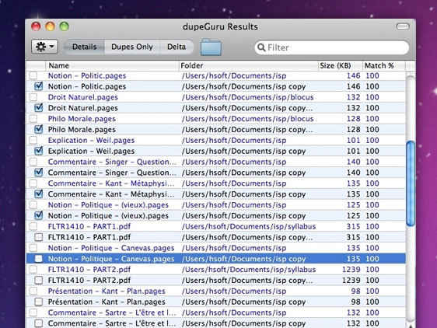Select blue Notion – Politique – (vieux).pages row

tap(216, 205)
